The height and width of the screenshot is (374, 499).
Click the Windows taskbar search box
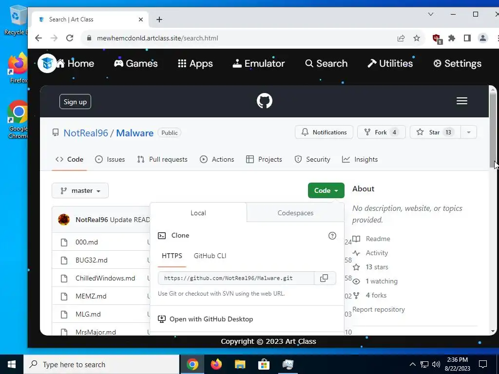[101, 364]
